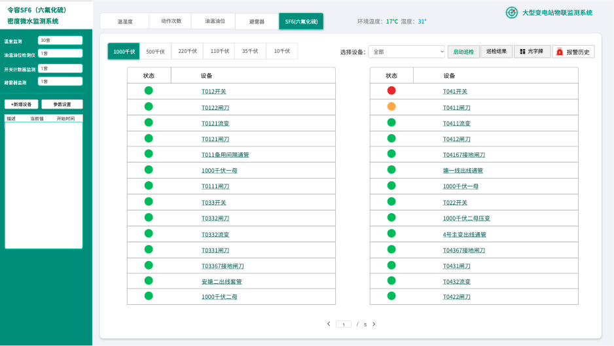This screenshot has height=346, width=614.
Task: Click the 开始时间 column header
Action: click(65, 118)
